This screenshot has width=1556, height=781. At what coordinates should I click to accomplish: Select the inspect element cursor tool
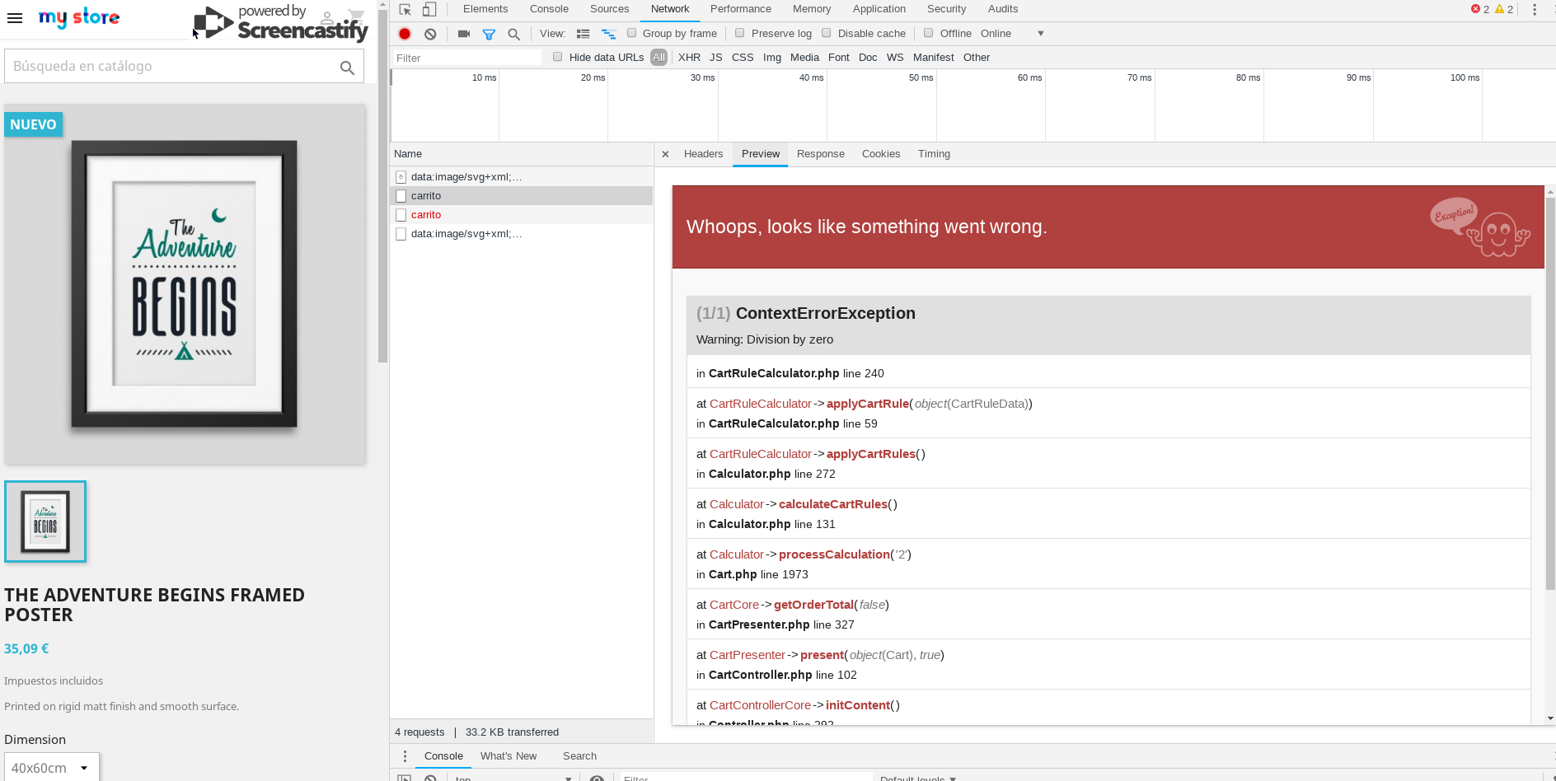coord(404,9)
